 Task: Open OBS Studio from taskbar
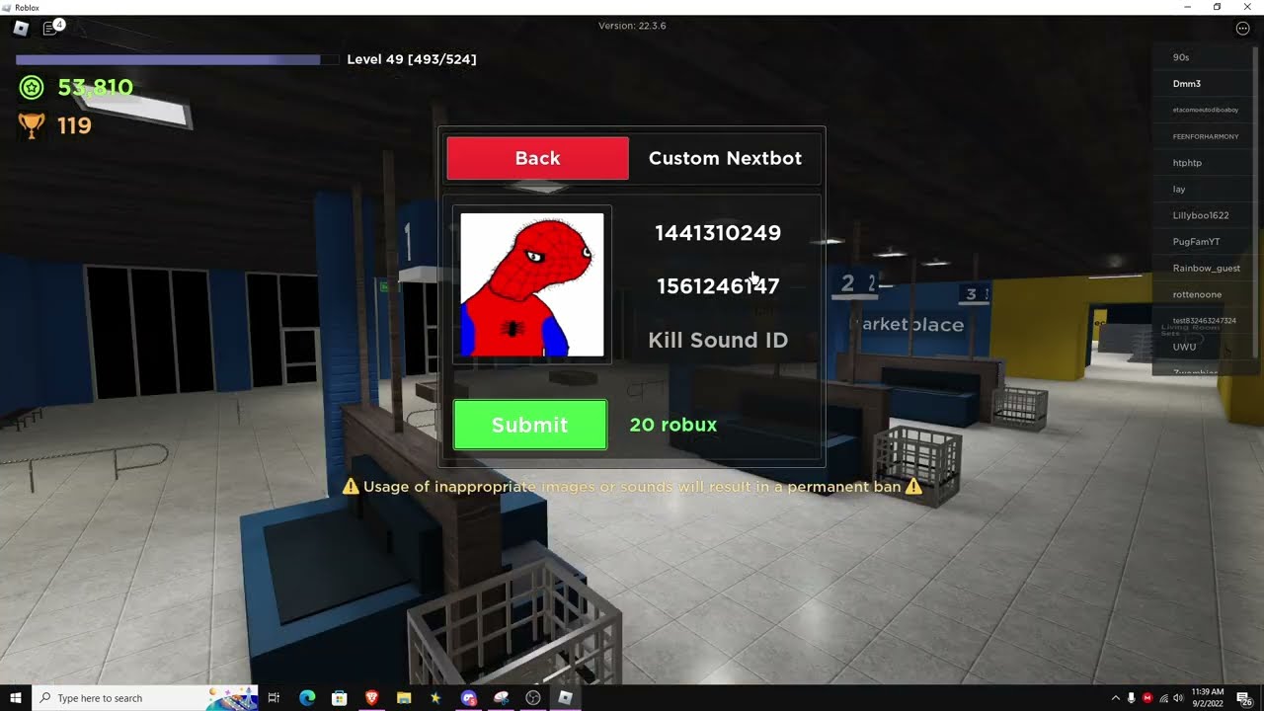click(x=533, y=698)
